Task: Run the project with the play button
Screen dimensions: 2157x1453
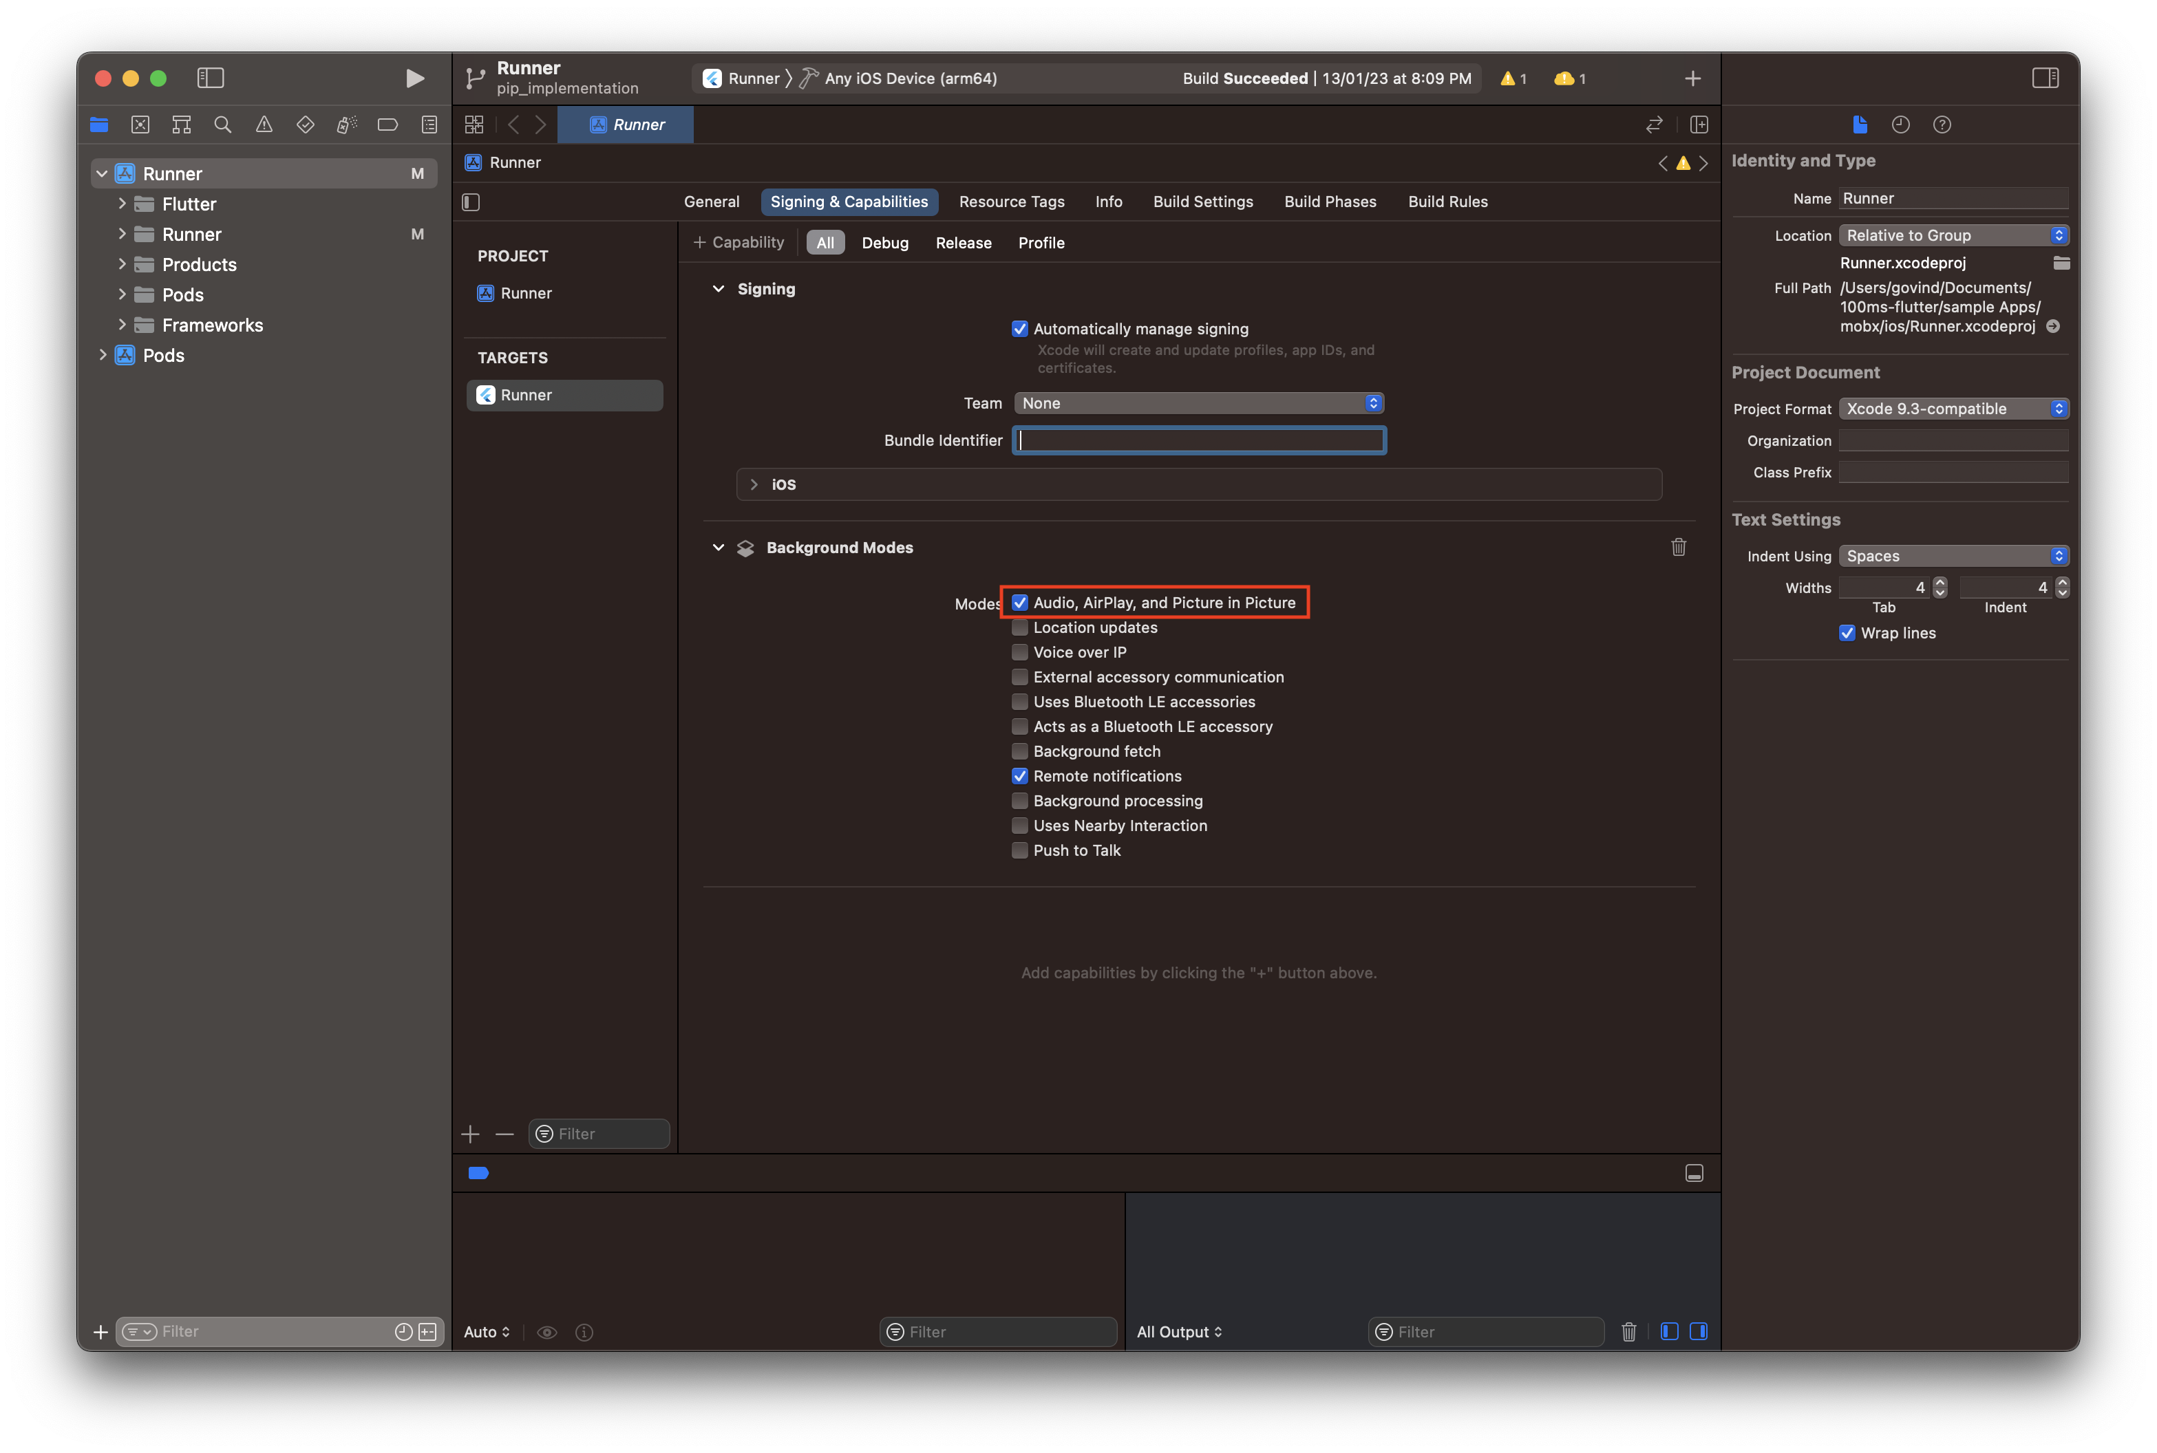Action: (414, 78)
